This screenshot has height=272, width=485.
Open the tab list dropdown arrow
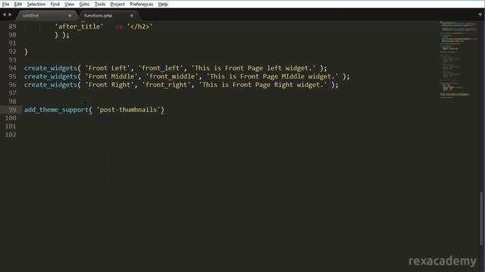(x=480, y=14)
